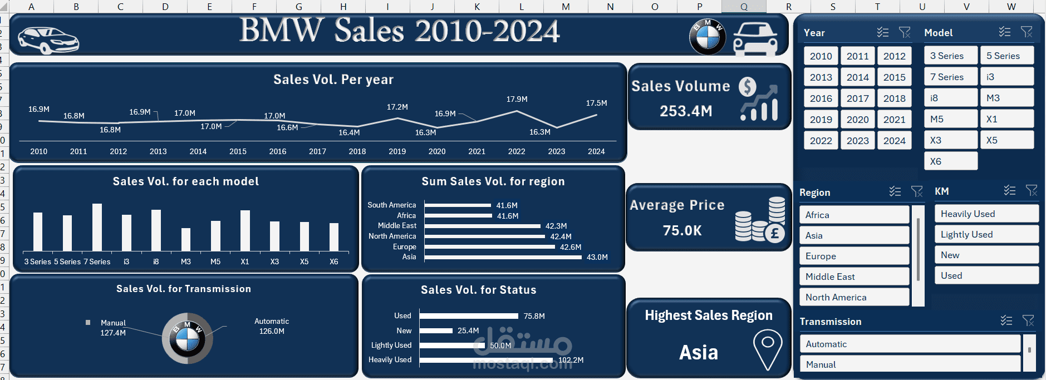Screen dimensions: 1046x380
Task: Filter KM by Heavily Used
Action: point(986,214)
